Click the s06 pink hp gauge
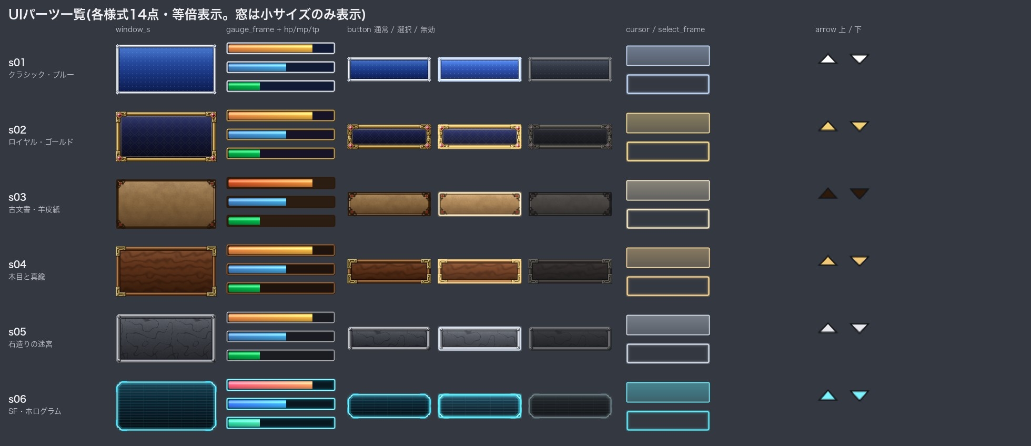The image size is (1031, 446). point(281,385)
